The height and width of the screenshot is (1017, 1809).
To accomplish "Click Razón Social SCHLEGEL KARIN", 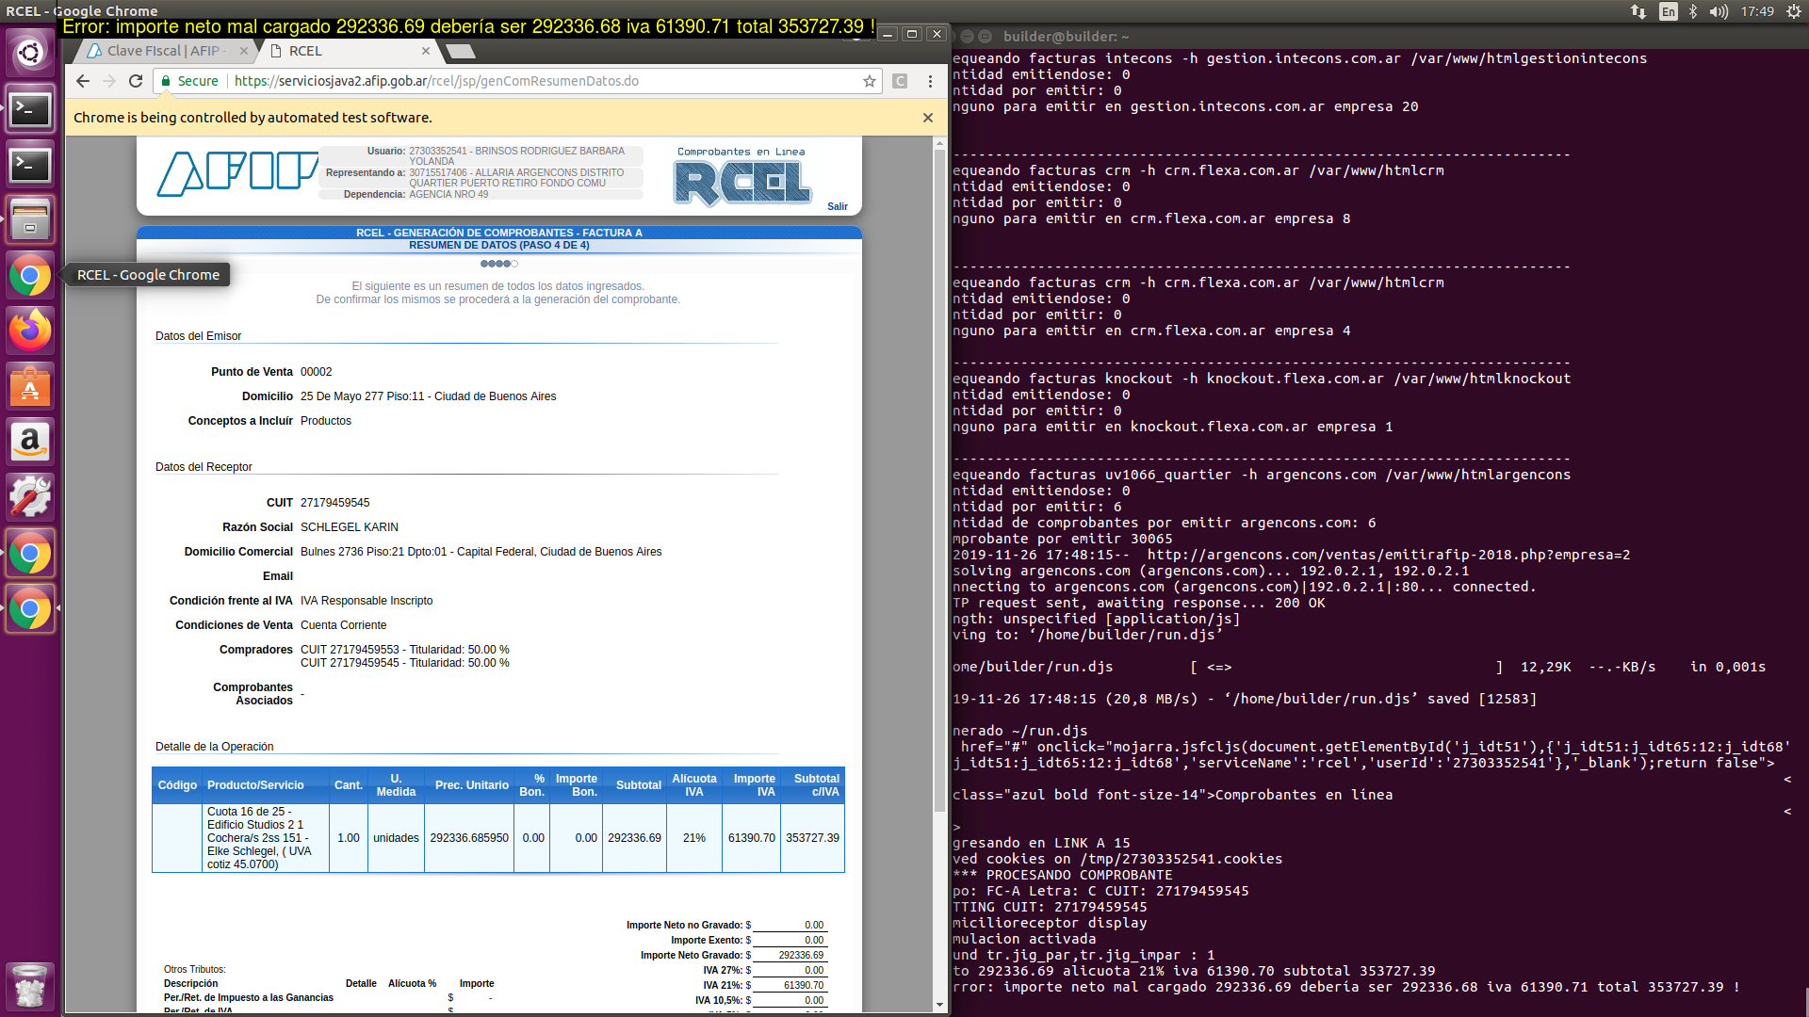I will pos(350,527).
